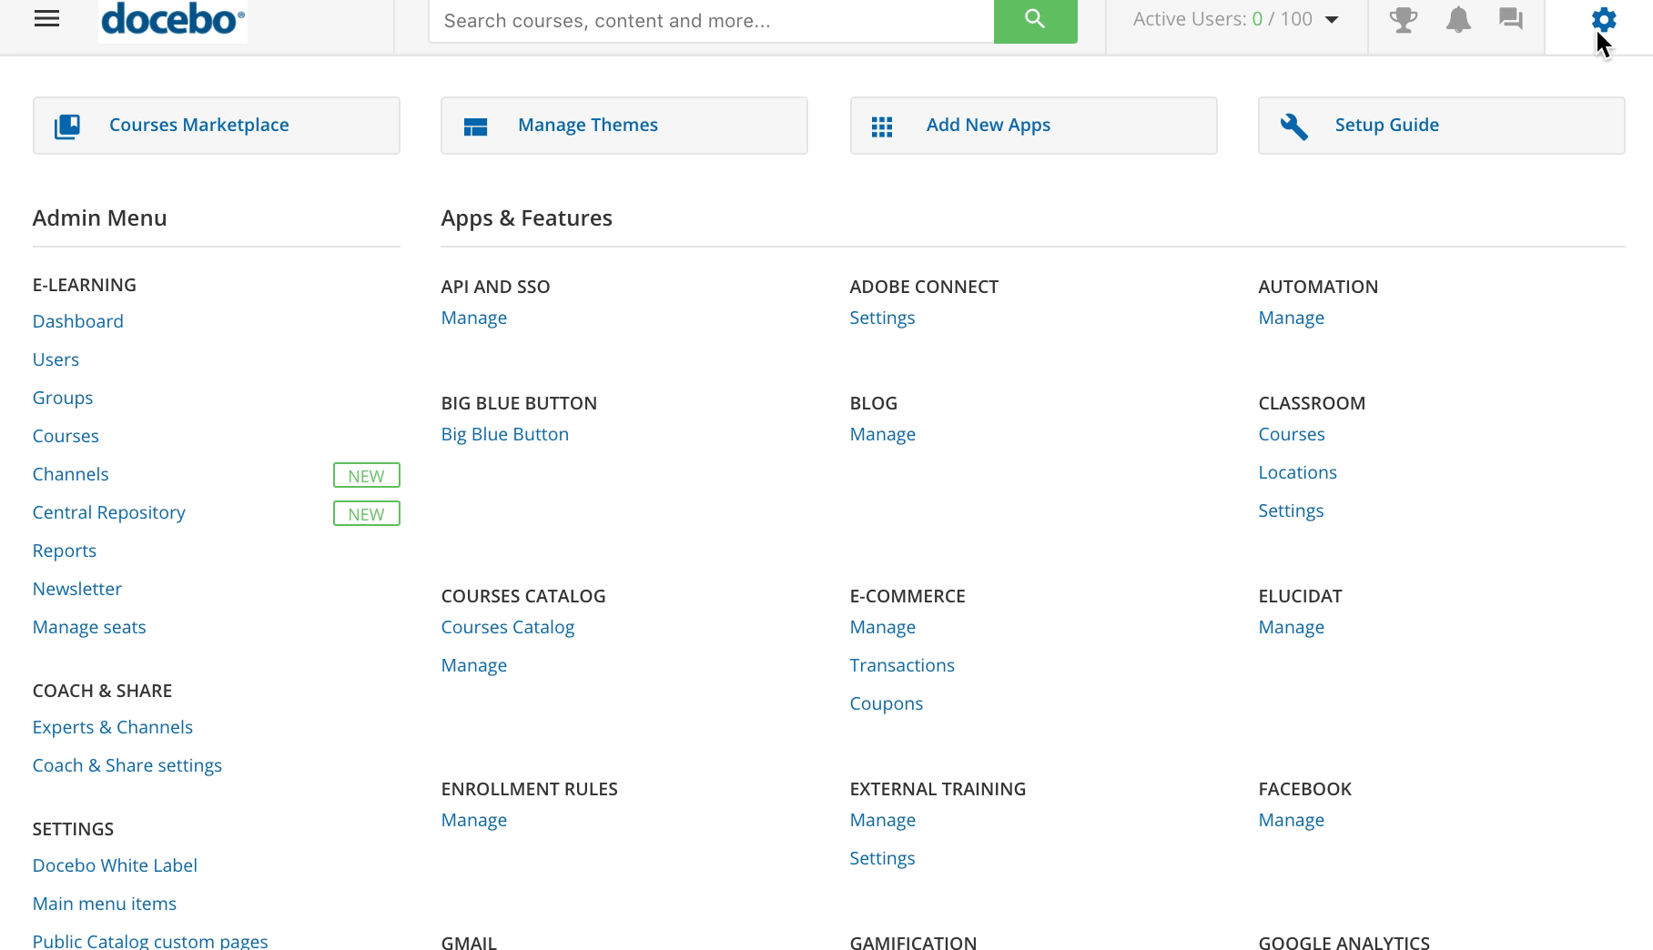1653x950 pixels.
Task: Open Manage Themes
Action: coord(587,125)
